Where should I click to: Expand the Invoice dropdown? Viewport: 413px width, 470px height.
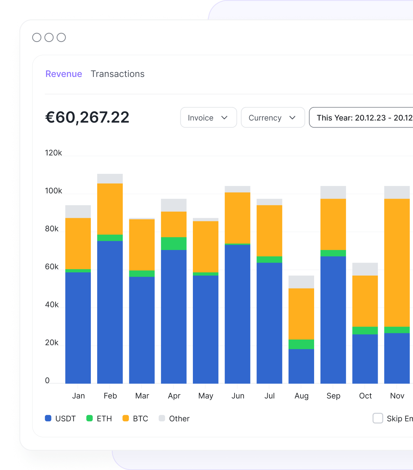208,117
